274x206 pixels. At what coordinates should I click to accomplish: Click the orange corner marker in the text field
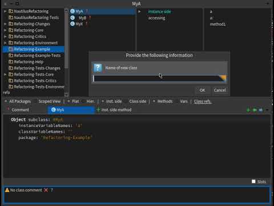223,78
